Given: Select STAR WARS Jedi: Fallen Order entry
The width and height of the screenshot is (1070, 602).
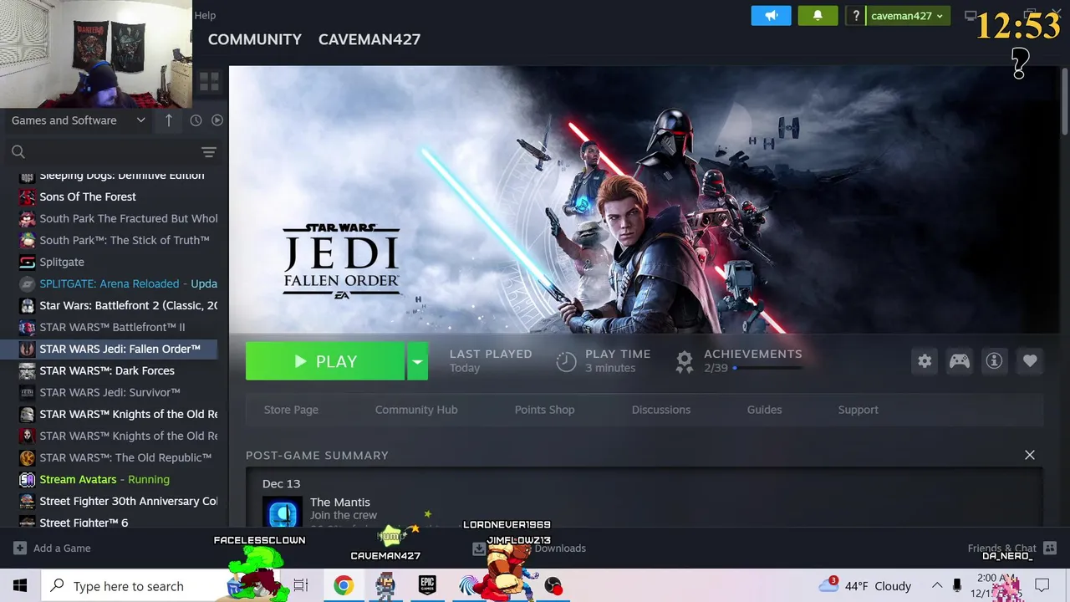Looking at the screenshot, I should [109, 349].
